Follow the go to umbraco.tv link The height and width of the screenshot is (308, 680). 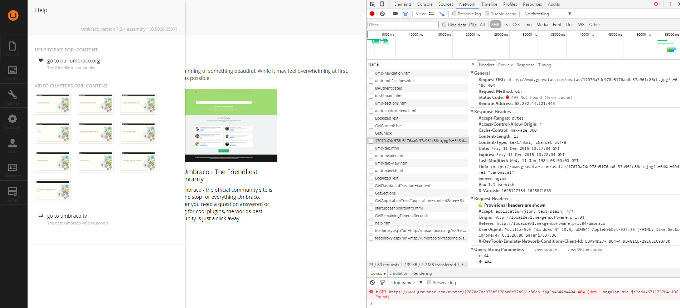pos(67,216)
